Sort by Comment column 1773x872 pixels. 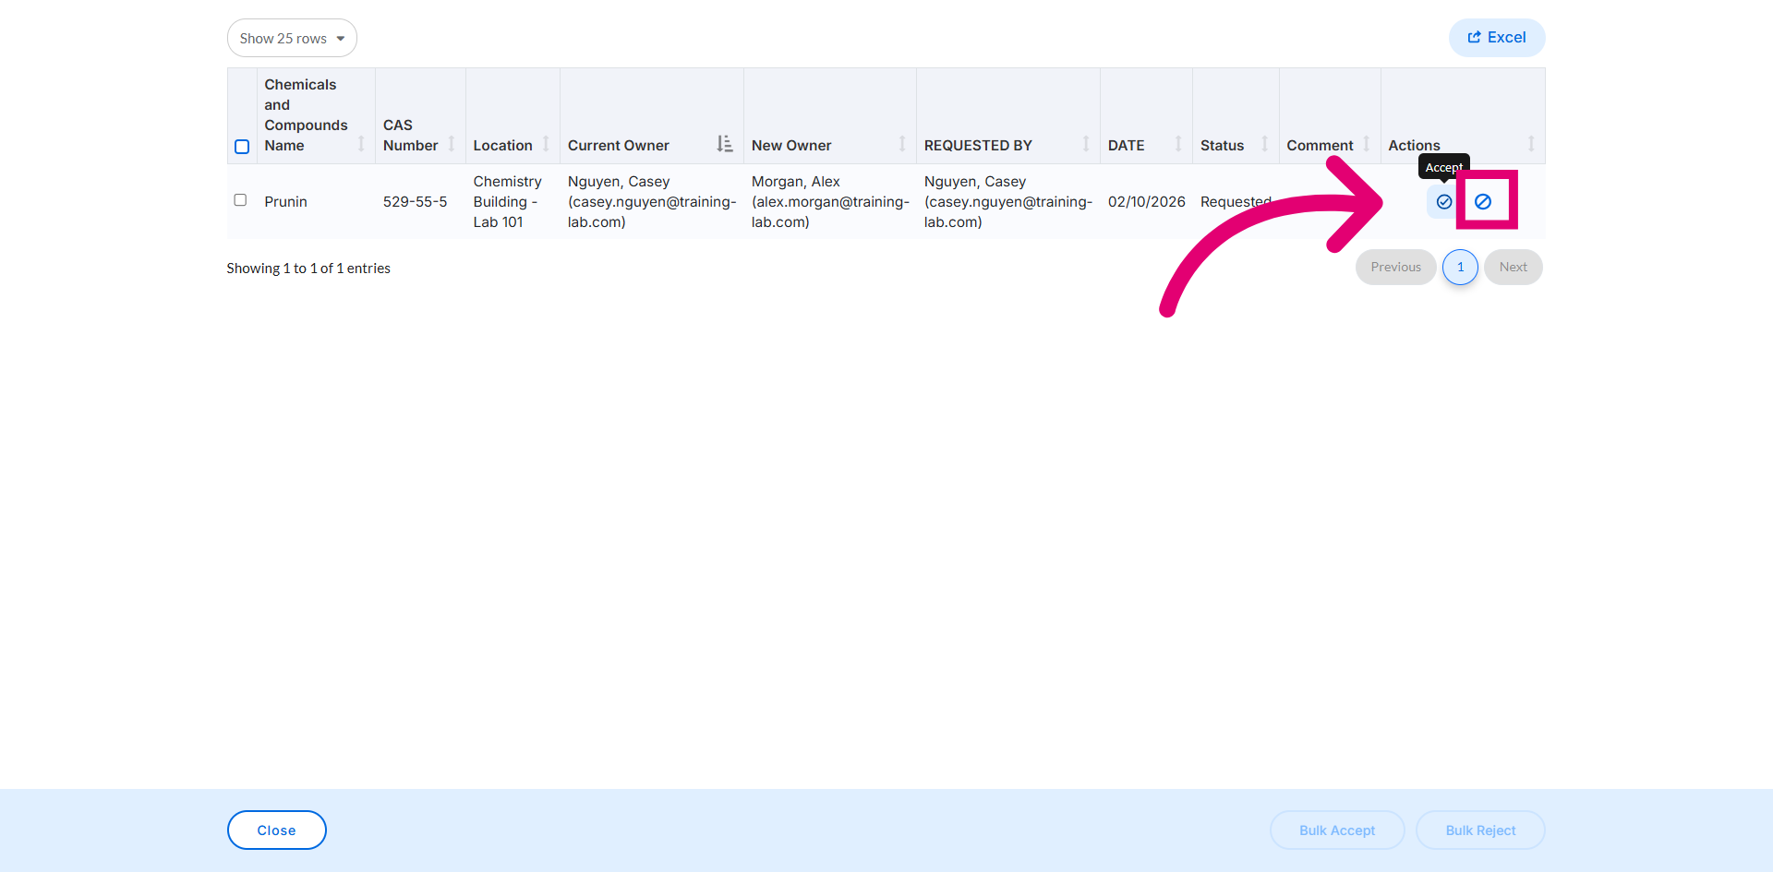[1330, 115]
